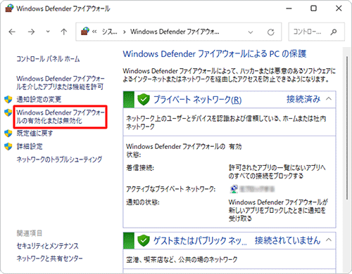Click 接続済み status text

point(303,99)
